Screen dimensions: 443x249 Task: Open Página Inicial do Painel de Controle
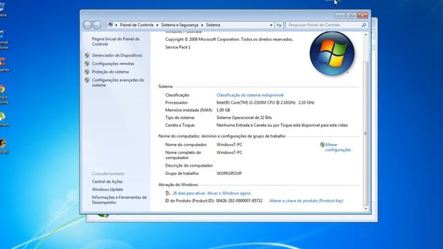point(116,41)
